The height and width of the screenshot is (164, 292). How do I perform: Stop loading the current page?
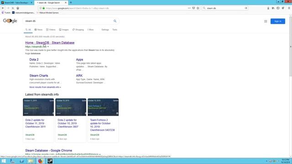pyautogui.click(x=13, y=8)
